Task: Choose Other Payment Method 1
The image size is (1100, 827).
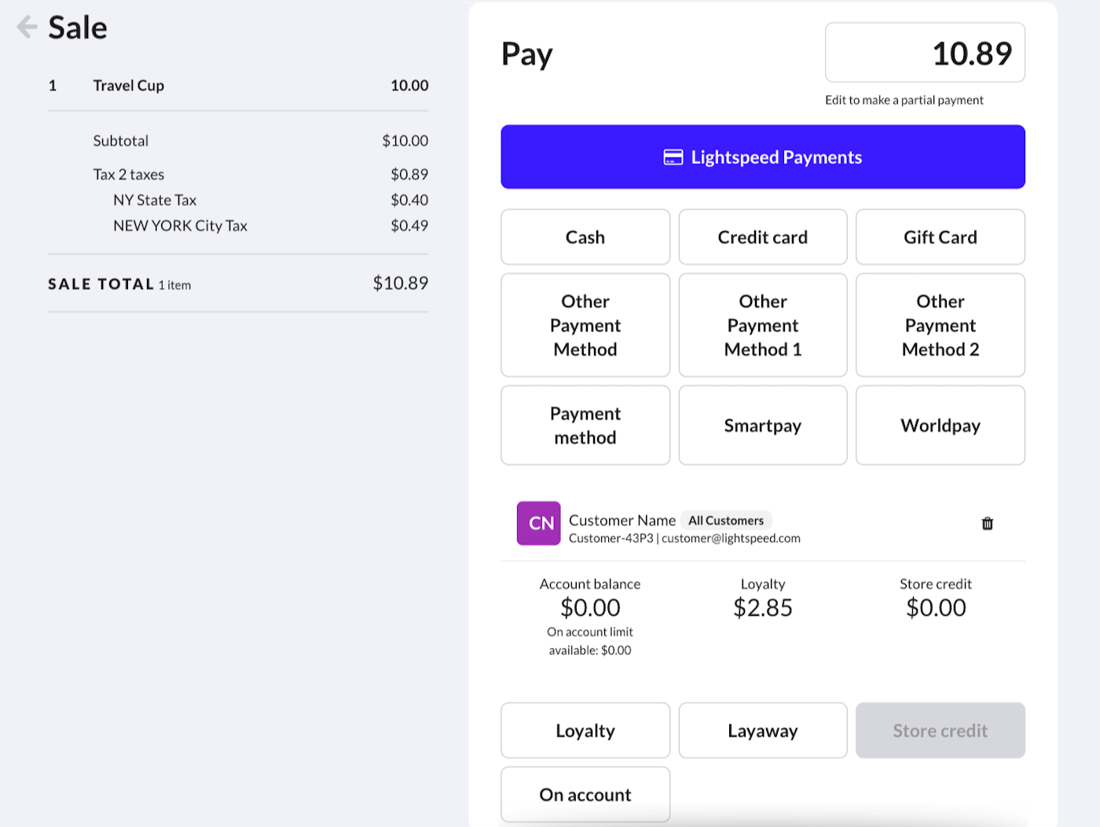Action: click(762, 325)
